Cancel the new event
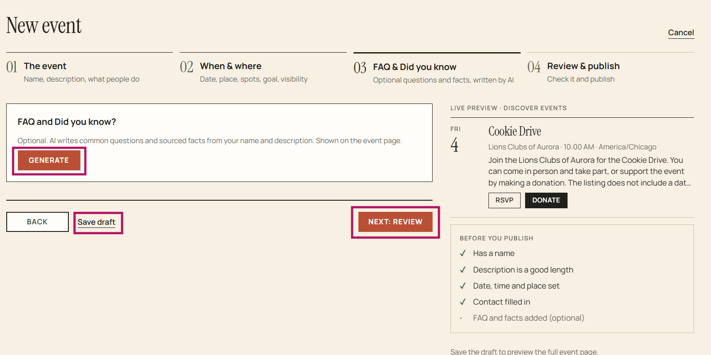The width and height of the screenshot is (711, 355). click(x=681, y=33)
